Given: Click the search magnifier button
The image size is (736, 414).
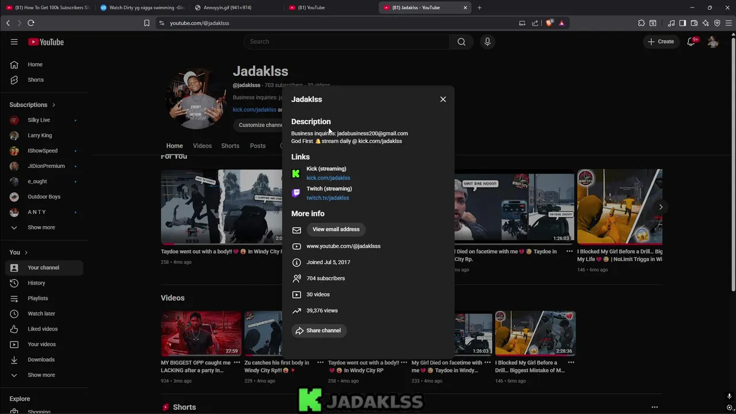Looking at the screenshot, I should click(x=461, y=41).
